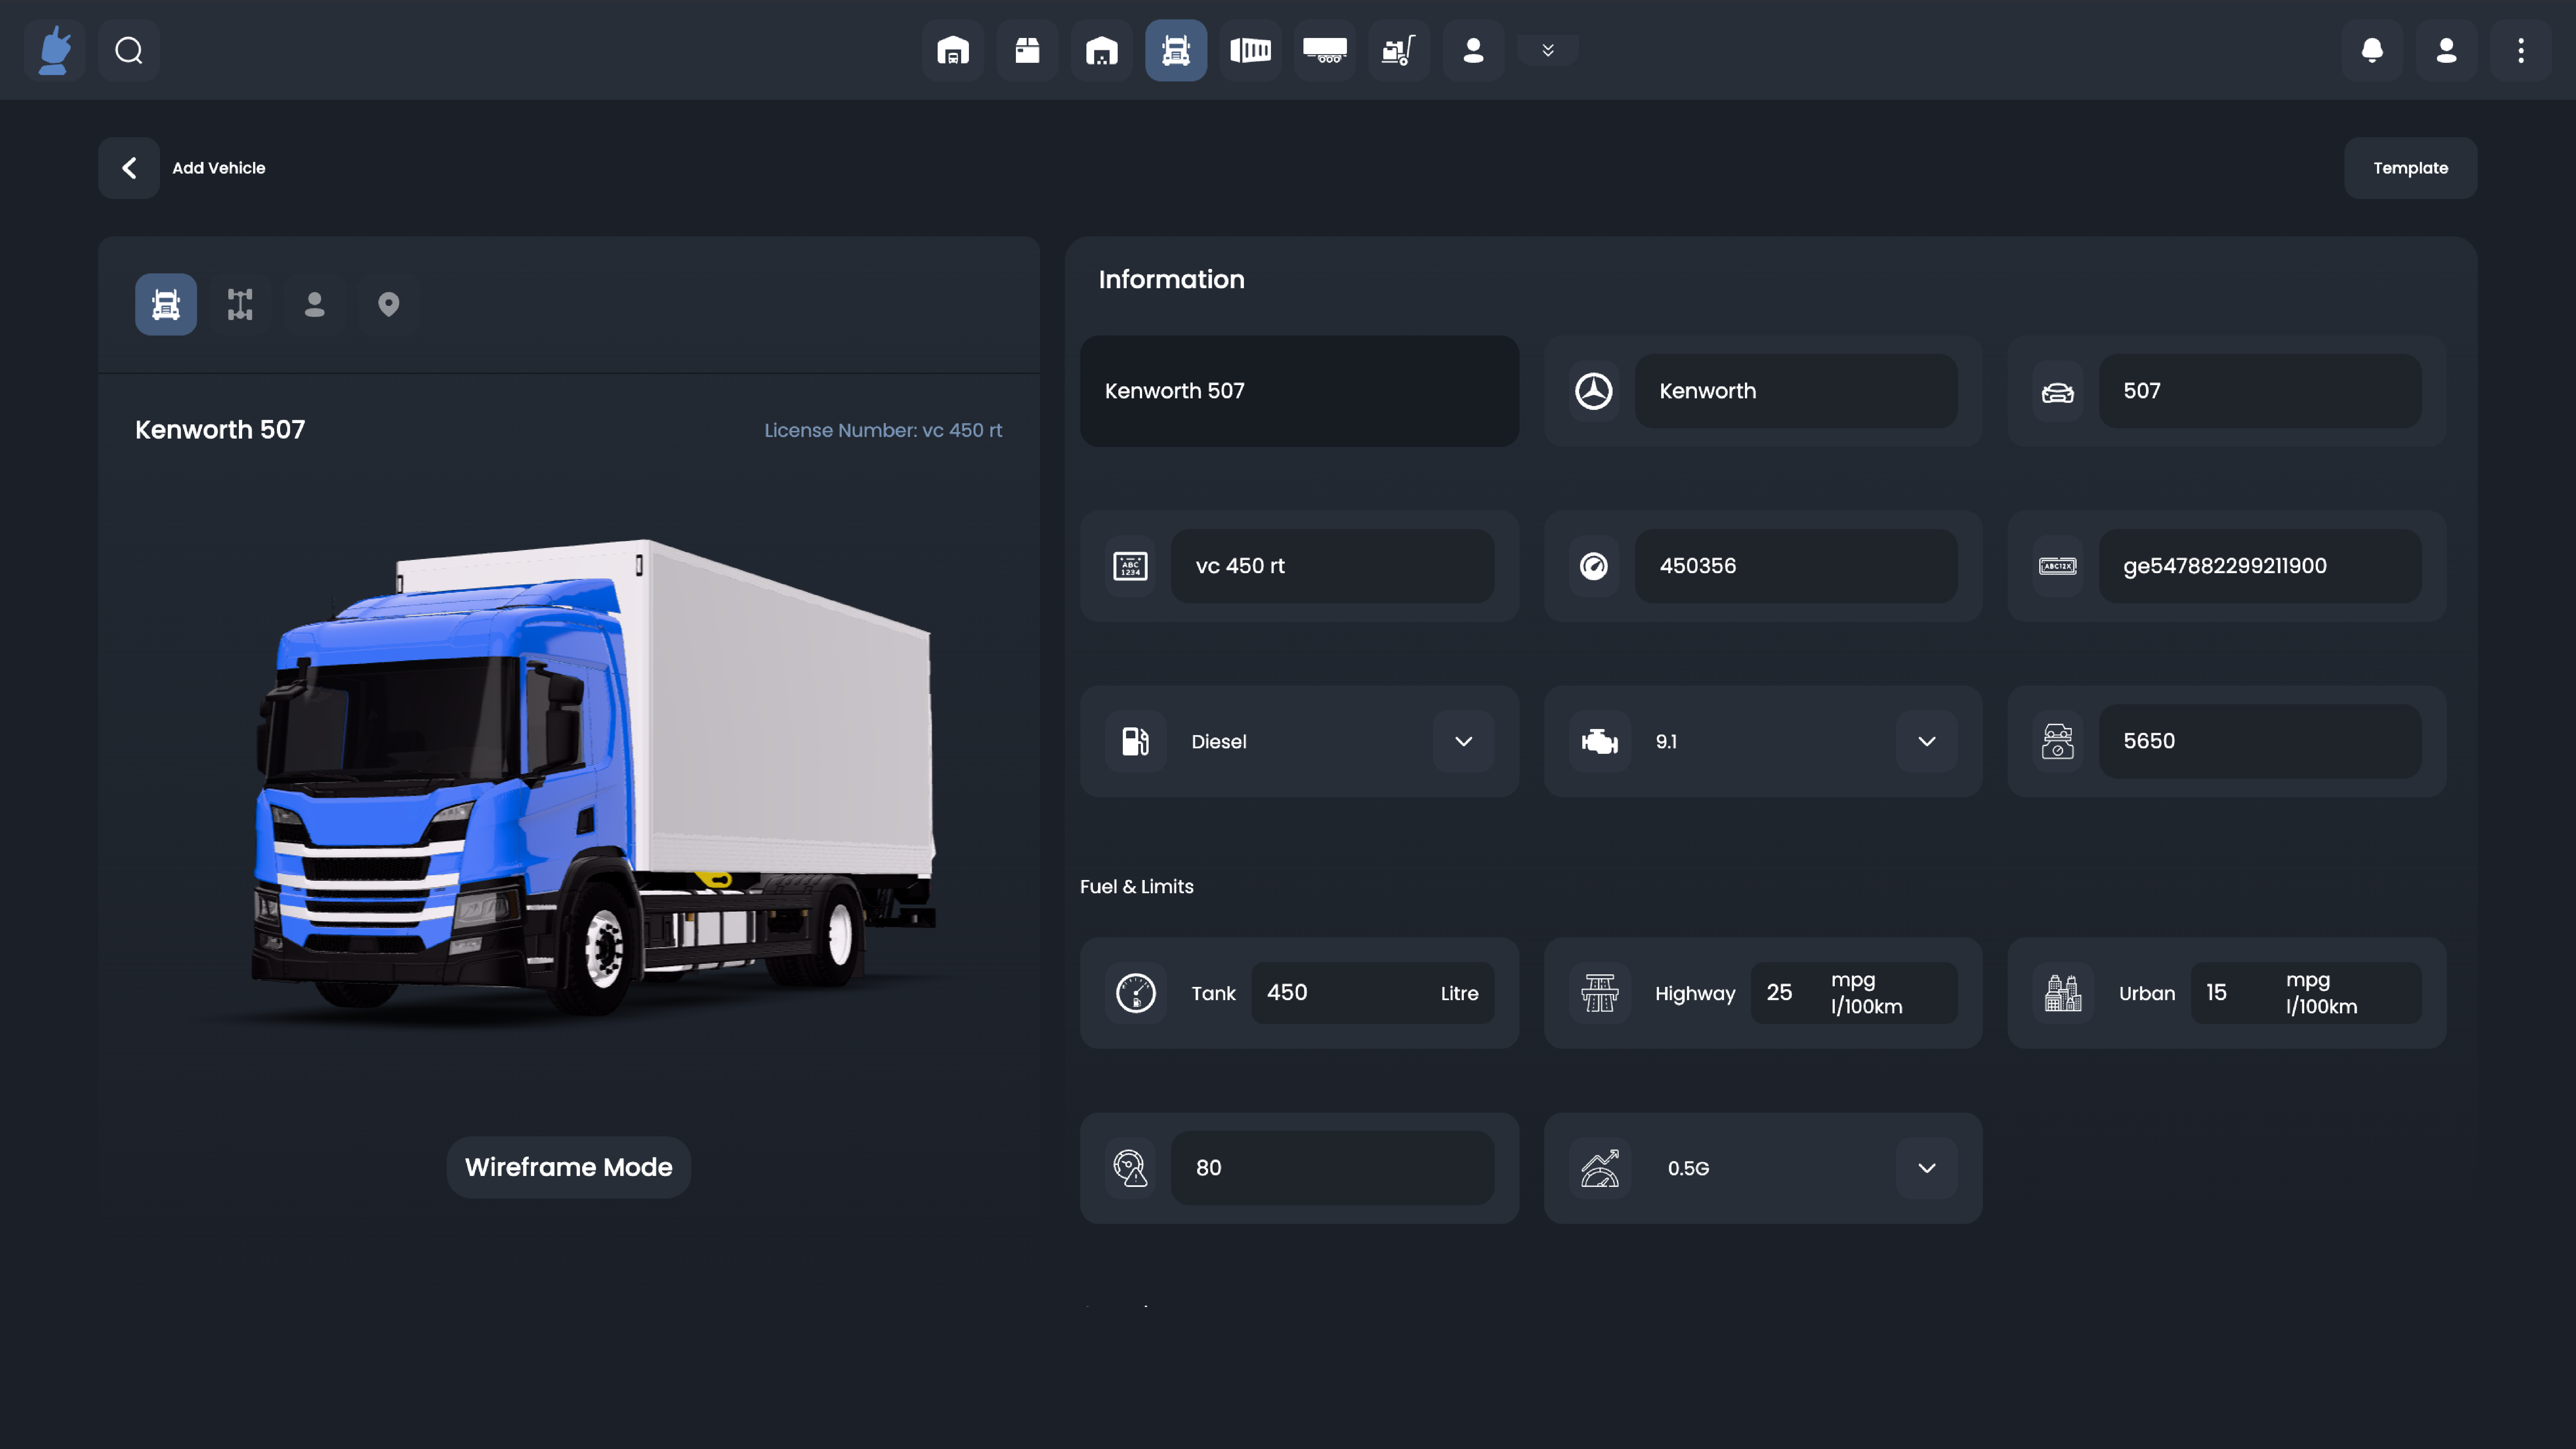Screen dimensions: 2576x1449
Task: Open user profile icon at top right
Action: point(2446,50)
